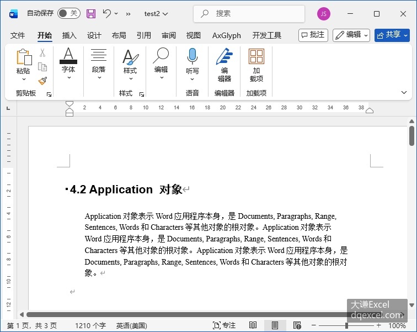The image size is (417, 332).
Task: Enable 专注 focus mode
Action: coord(224,325)
